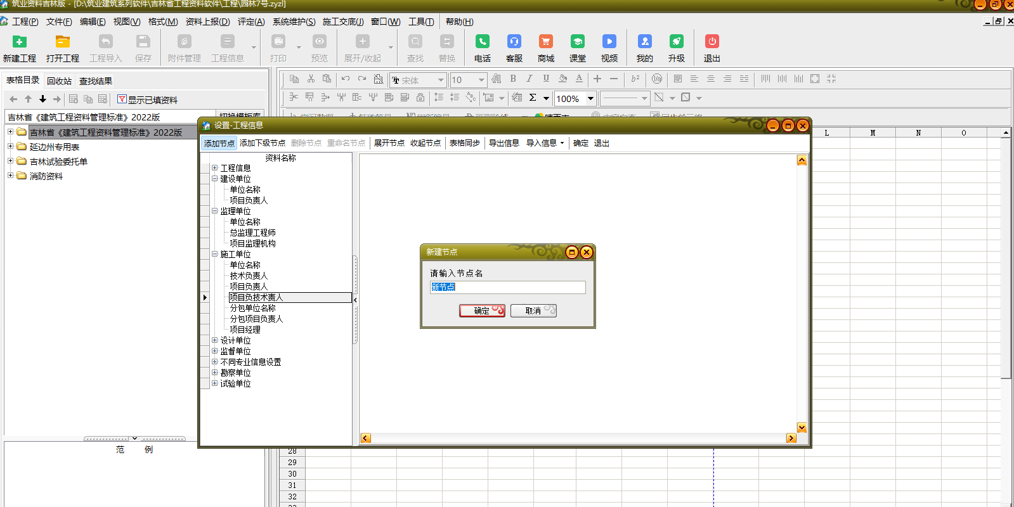This screenshot has height=507, width=1014.
Task: Click the font color A icon
Action: (x=579, y=79)
